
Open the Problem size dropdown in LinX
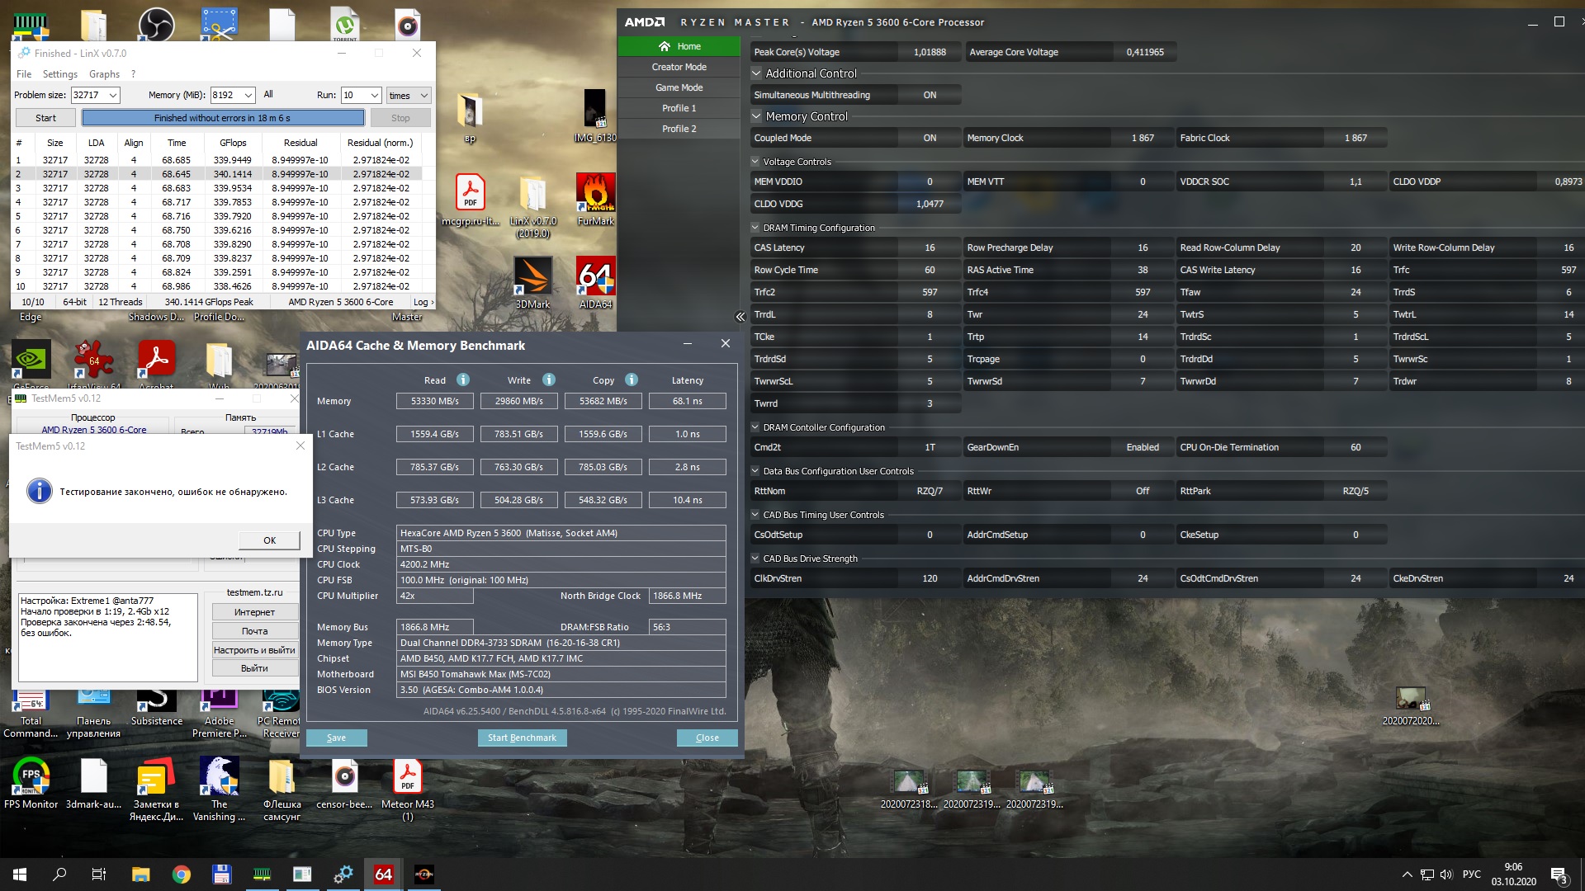point(113,95)
